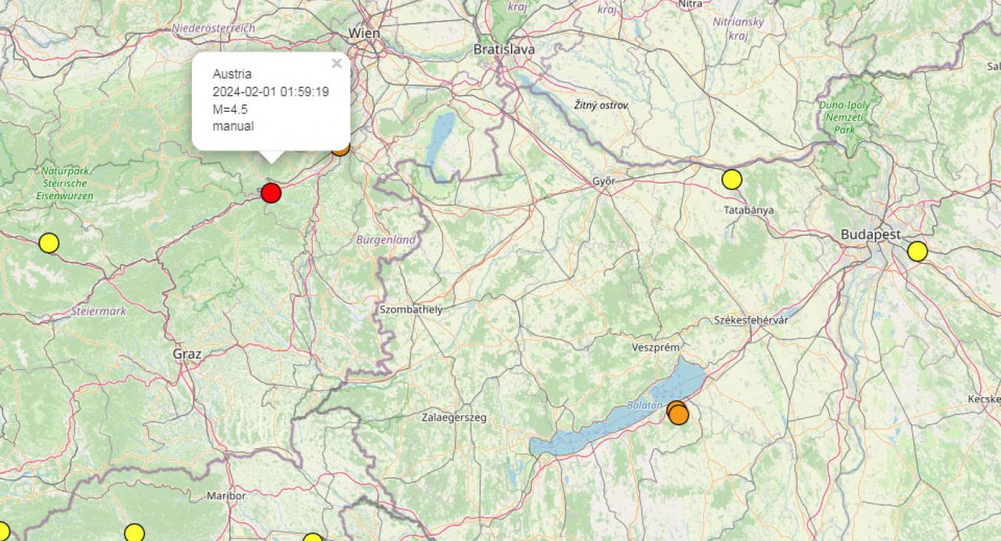Screen dimensions: 1001x541
Task: Select the yellow marker east of Budapest
Action: point(917,251)
